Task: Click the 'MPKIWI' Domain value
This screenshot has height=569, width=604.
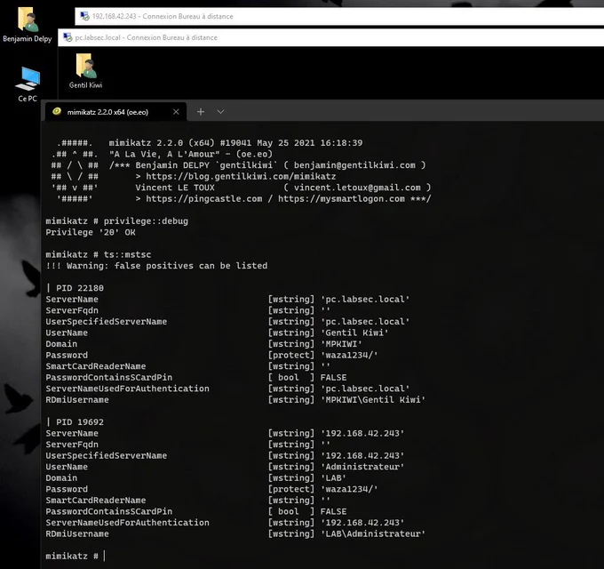Action: (341, 344)
